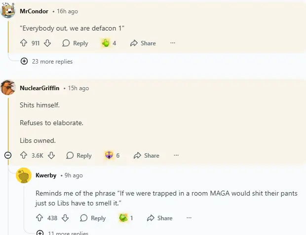Upvote Kwerby's reply

(x=40, y=218)
